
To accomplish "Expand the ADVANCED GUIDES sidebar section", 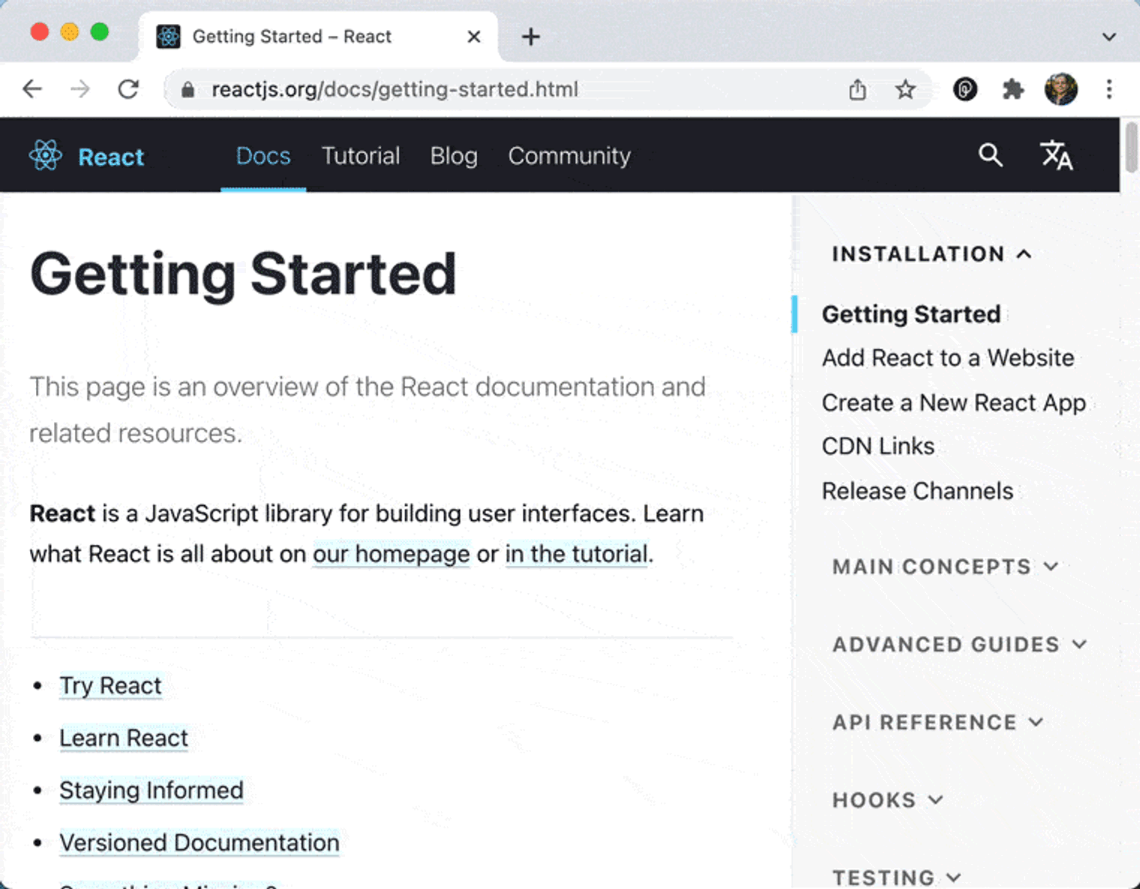I will tap(960, 645).
